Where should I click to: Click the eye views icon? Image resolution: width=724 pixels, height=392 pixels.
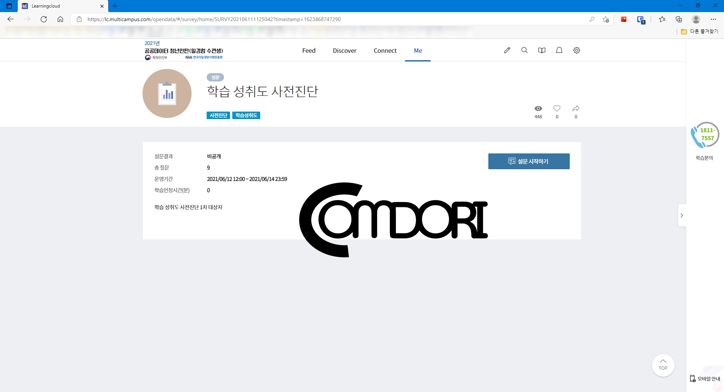pyautogui.click(x=538, y=108)
